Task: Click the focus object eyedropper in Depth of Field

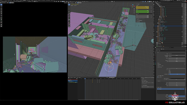Action: (x=185, y=78)
